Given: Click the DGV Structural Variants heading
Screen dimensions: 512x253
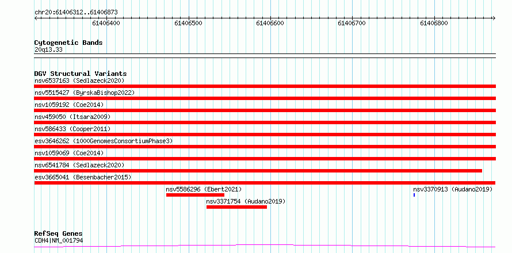Looking at the screenshot, I should [x=81, y=74].
